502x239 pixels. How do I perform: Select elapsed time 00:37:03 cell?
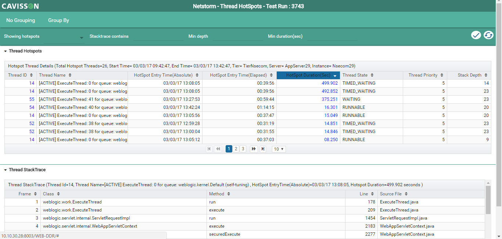pos(240,140)
